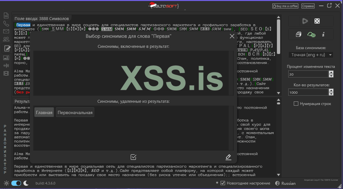This screenshot has width=343, height=189.
Task: Increase results count with up arrow
Action: point(331,90)
